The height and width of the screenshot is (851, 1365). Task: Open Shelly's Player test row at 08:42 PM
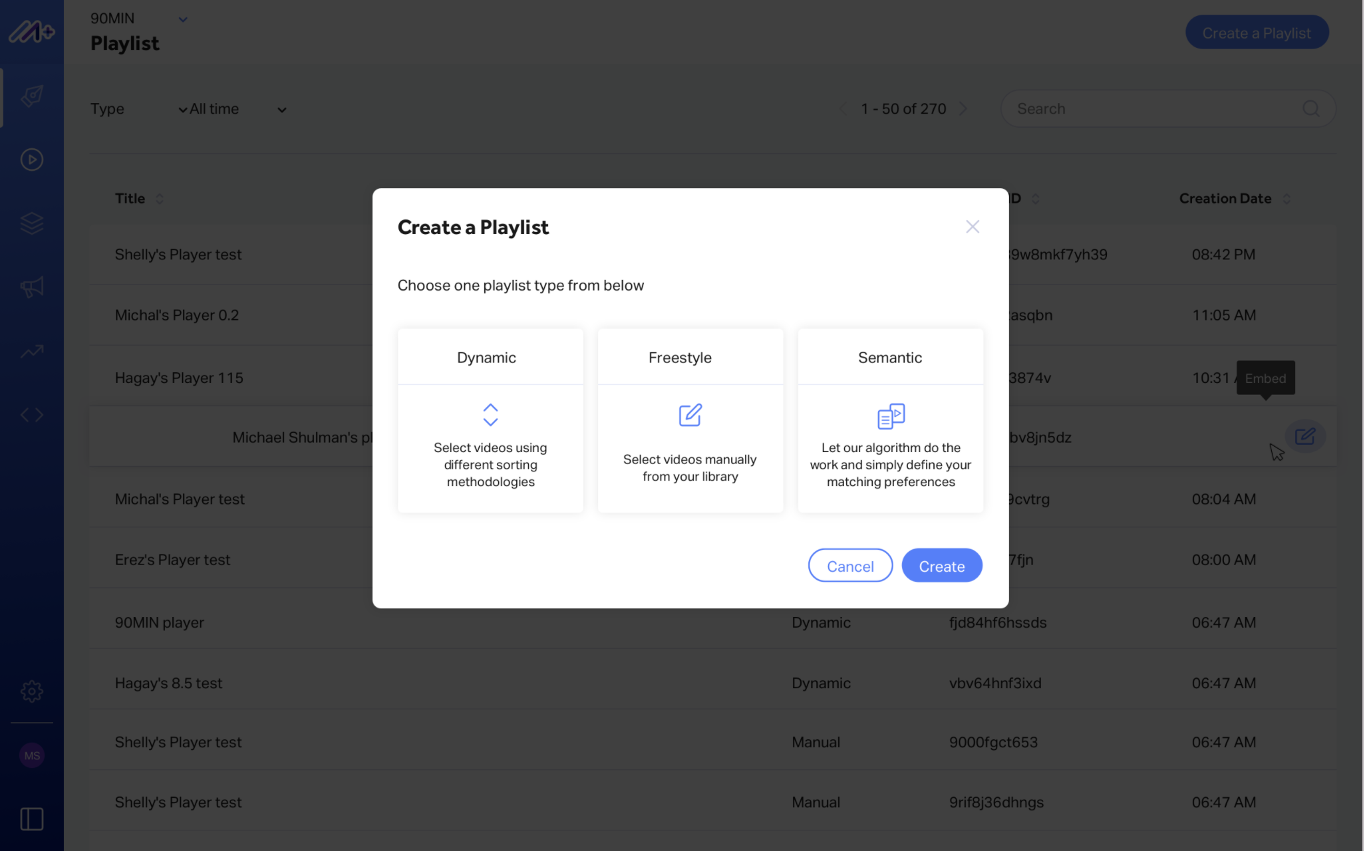click(712, 255)
